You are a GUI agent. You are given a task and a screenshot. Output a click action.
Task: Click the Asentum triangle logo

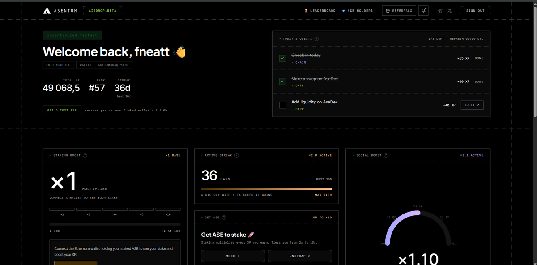click(x=47, y=11)
